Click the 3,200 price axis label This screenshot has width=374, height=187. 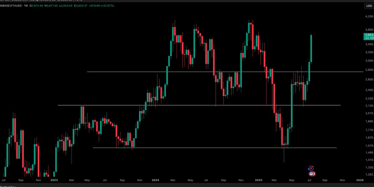click(369, 52)
